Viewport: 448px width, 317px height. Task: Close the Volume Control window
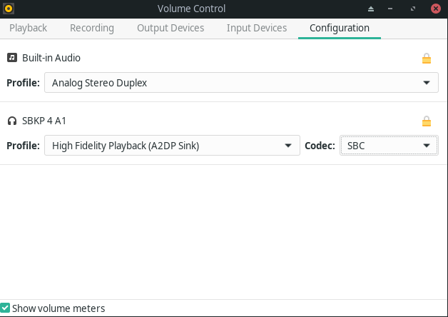point(434,9)
